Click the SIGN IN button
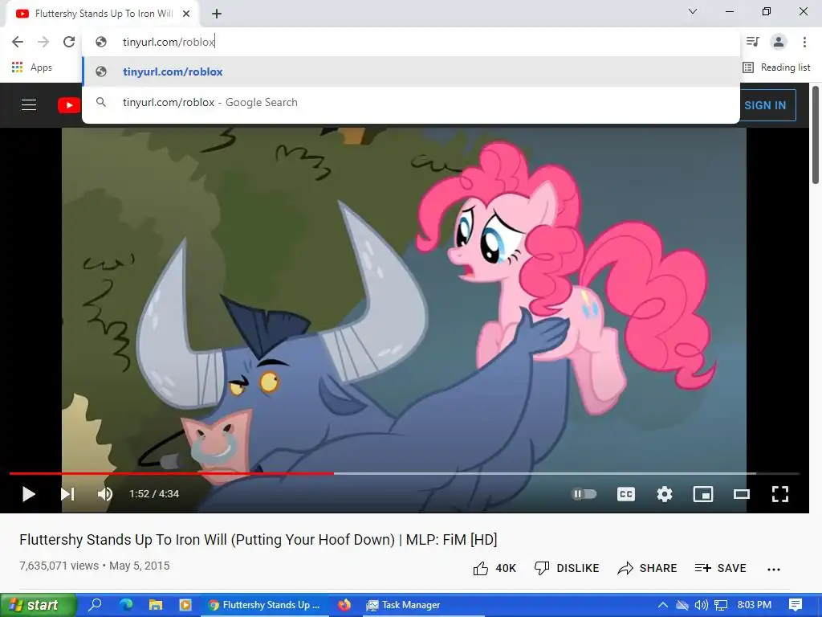Screen dimensions: 822x617 765,105
